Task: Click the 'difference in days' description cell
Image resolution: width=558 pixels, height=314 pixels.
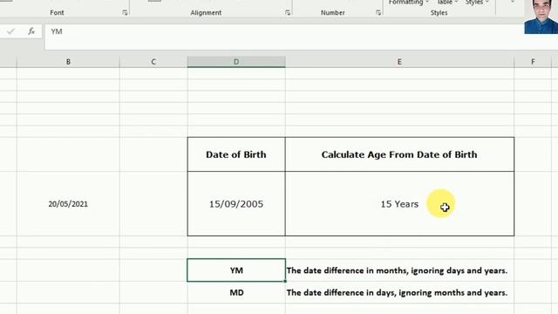Action: click(x=399, y=293)
